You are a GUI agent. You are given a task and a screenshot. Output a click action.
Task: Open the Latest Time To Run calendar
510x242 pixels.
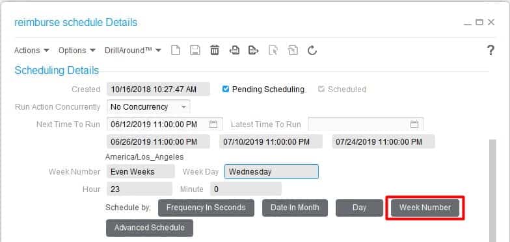pos(414,125)
